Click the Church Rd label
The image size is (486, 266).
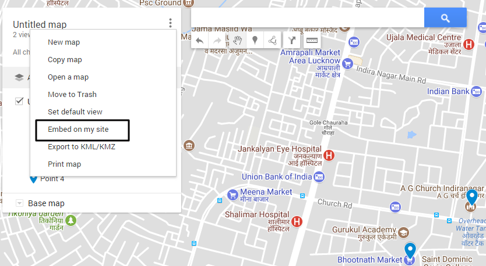[334, 203]
